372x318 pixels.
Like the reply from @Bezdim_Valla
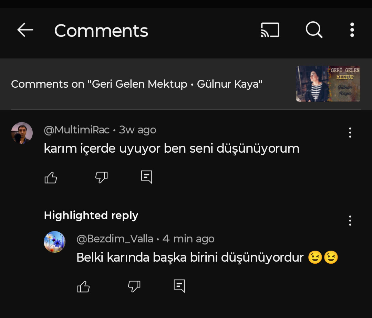coord(83,286)
